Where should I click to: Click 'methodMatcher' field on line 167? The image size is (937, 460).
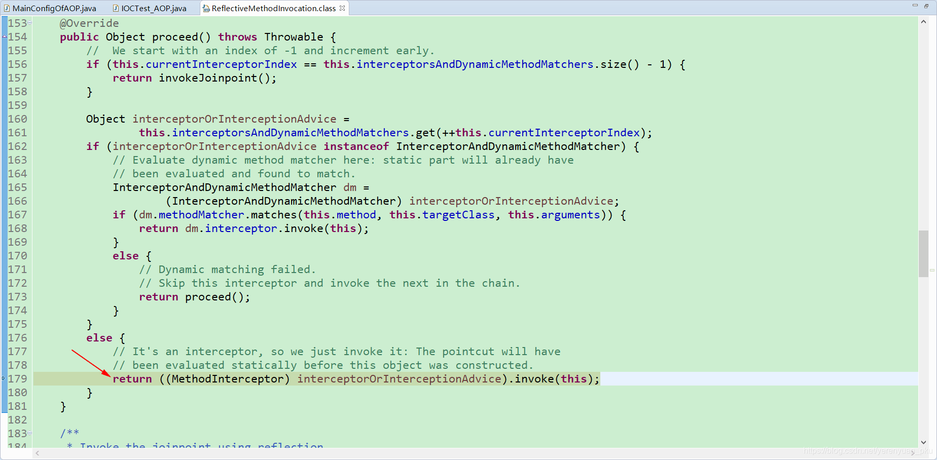[201, 215]
